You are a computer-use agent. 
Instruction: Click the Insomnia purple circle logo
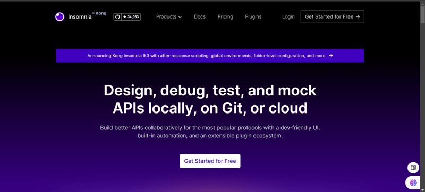pos(59,17)
